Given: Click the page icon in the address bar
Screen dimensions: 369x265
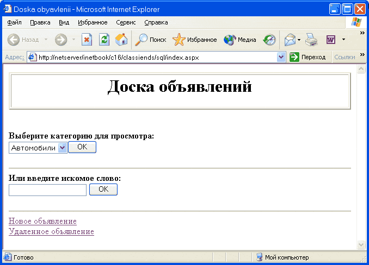Looking at the screenshot, I should pyautogui.click(x=32, y=57).
